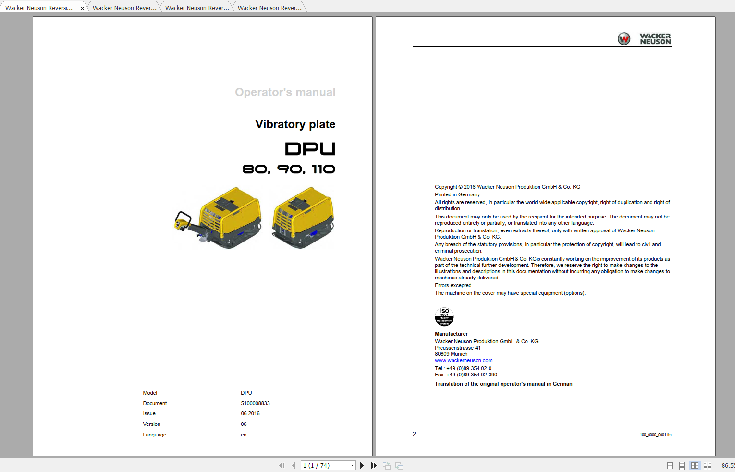
Task: Switch to the third Wacker Neuson Rever... tab
Action: pyautogui.click(x=197, y=8)
